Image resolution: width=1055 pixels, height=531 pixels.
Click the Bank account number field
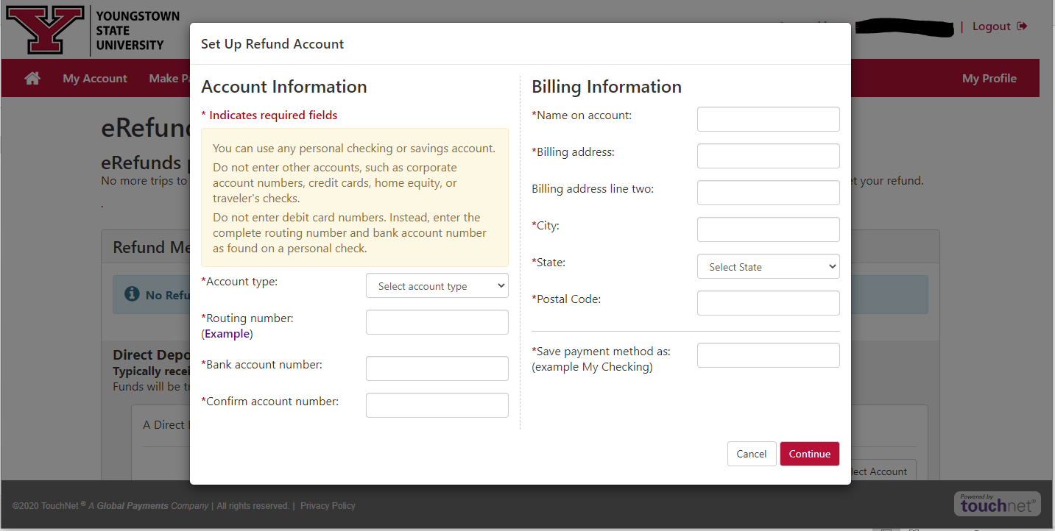(437, 368)
